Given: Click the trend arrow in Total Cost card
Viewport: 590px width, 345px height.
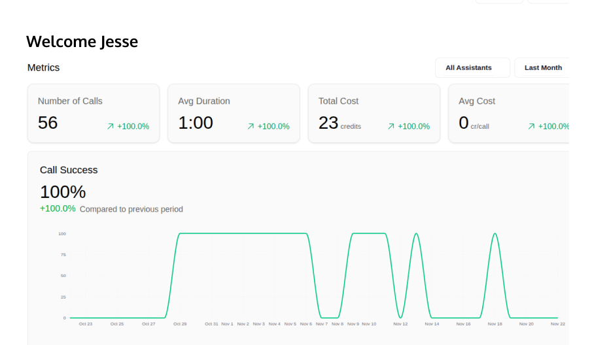Looking at the screenshot, I should click(391, 126).
